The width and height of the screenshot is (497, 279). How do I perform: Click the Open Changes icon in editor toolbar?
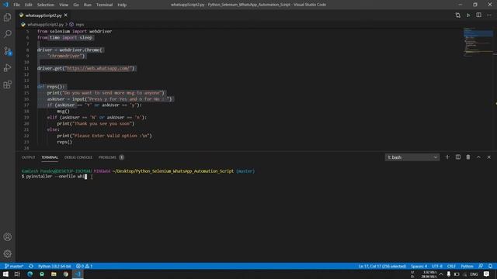click(457, 15)
